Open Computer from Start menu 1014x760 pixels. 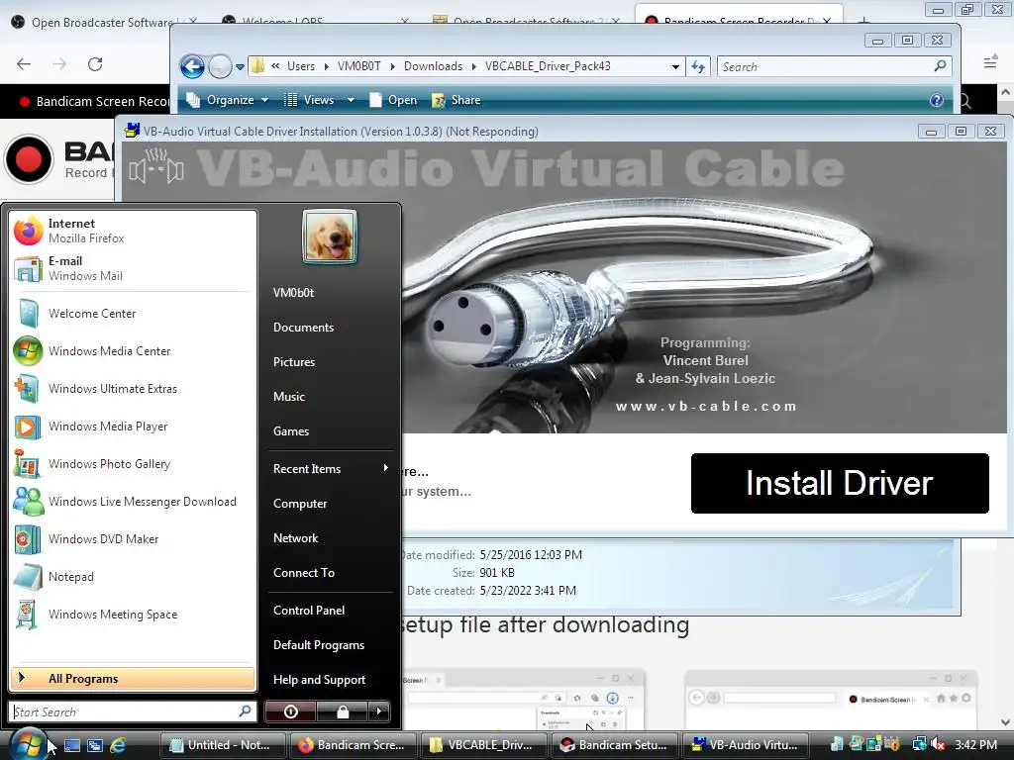300,504
